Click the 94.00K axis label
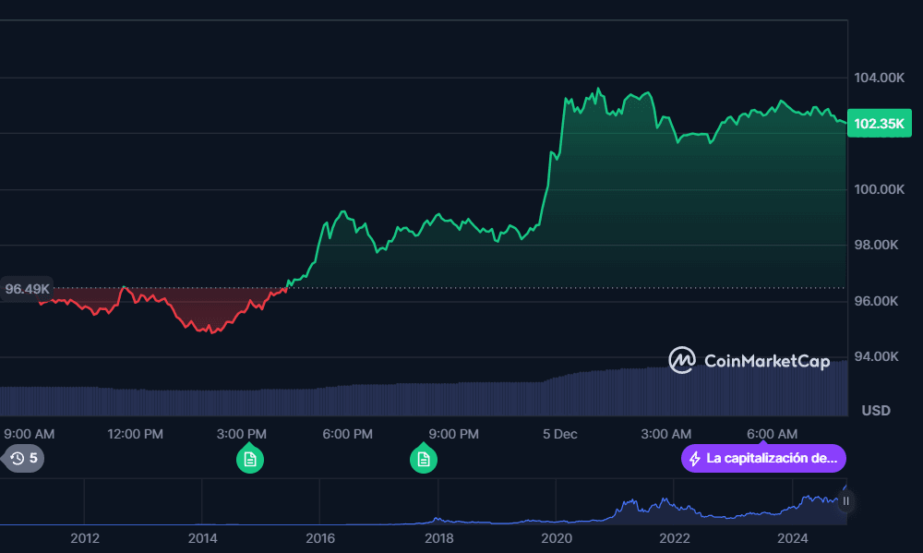The width and height of the screenshot is (923, 553). (876, 356)
